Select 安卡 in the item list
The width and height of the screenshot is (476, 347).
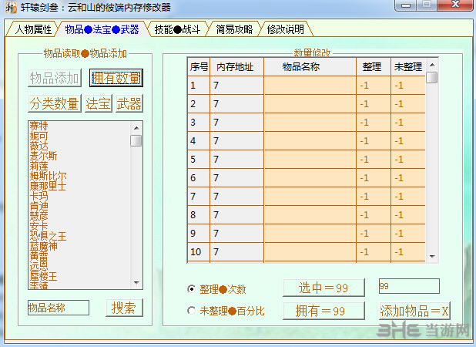tap(39, 226)
